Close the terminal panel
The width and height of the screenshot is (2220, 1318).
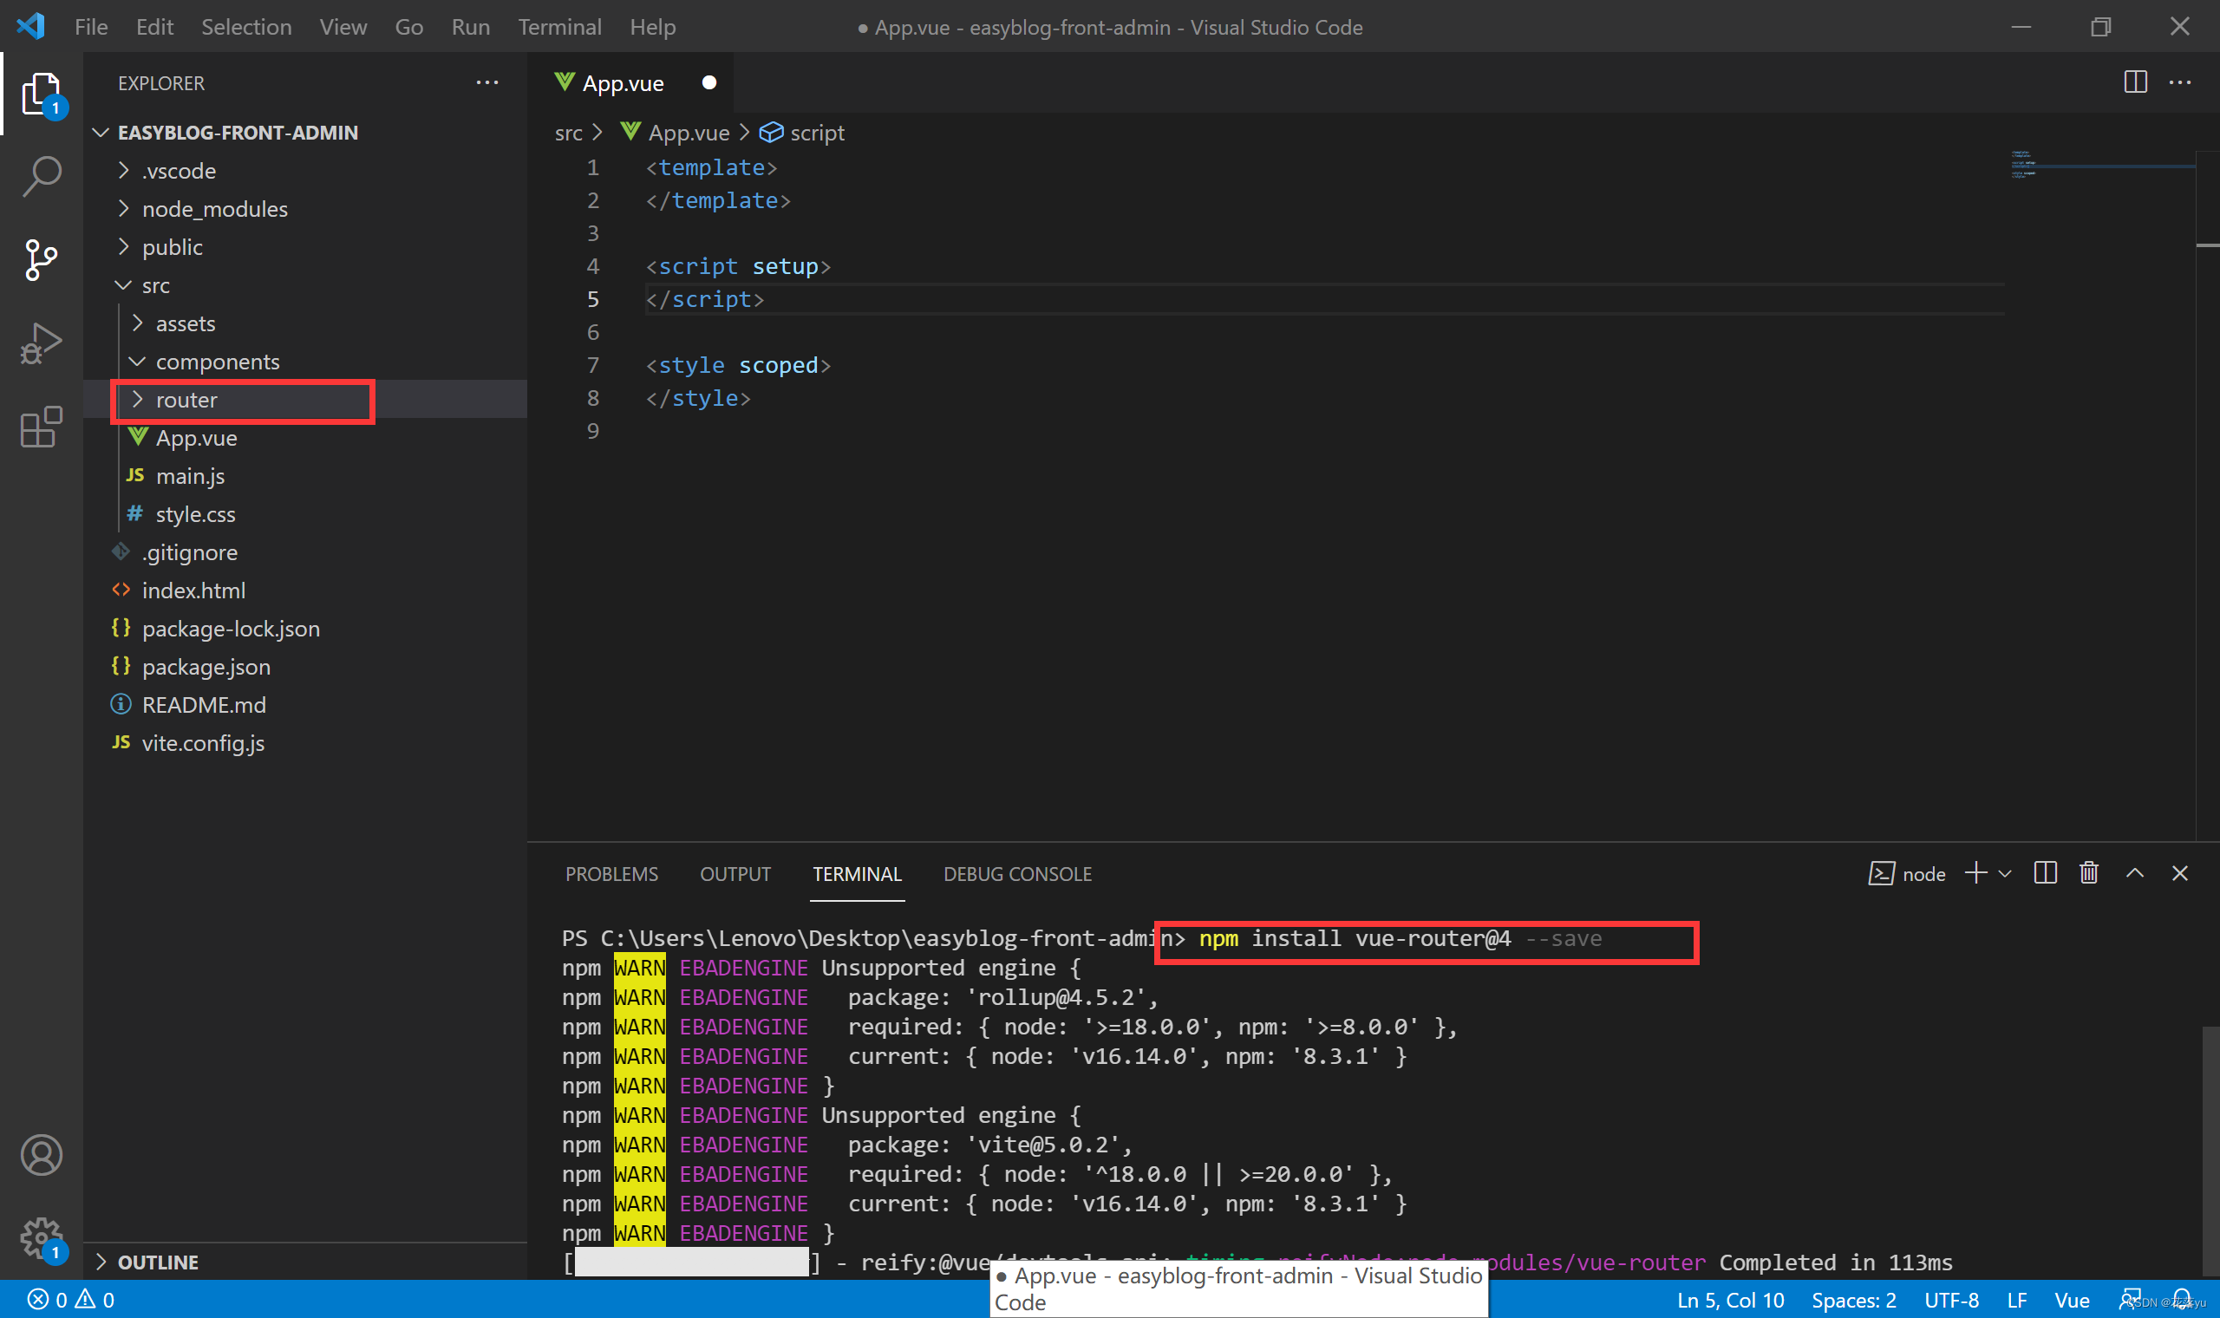2179,873
